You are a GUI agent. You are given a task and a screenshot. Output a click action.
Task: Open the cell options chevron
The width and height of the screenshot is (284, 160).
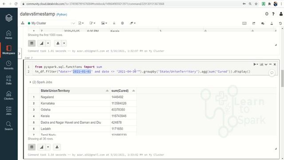(266, 64)
